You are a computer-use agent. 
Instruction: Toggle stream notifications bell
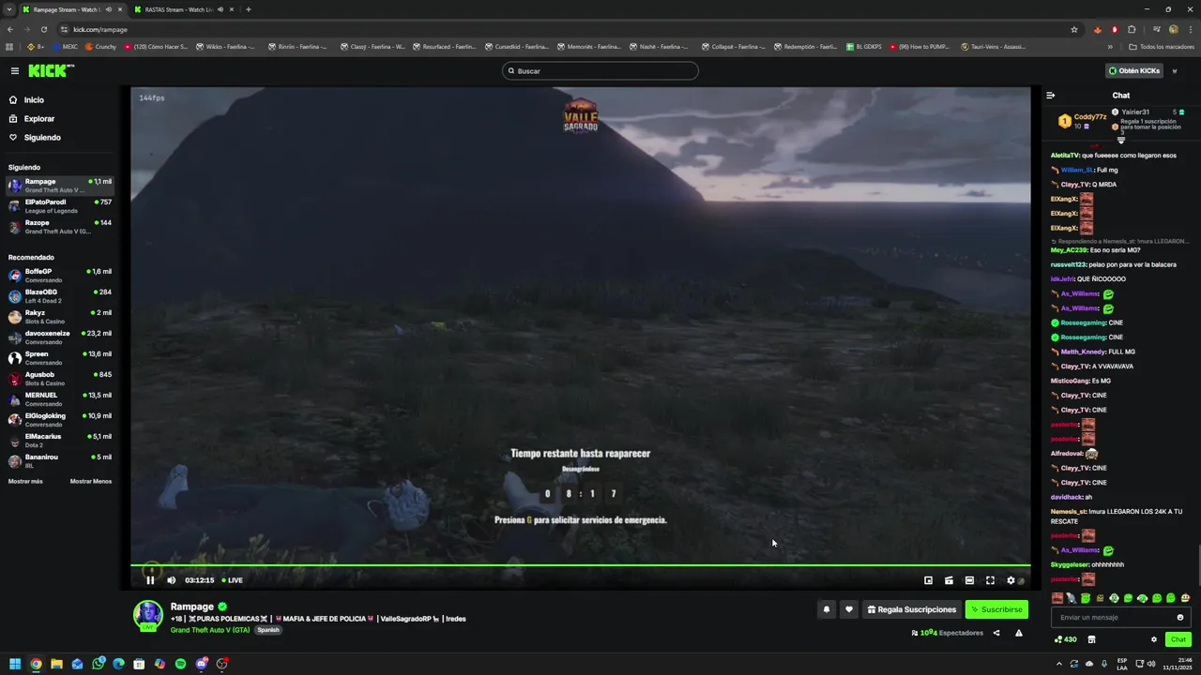coord(827,609)
